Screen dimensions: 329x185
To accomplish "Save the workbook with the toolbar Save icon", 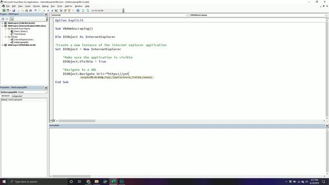I will [x=14, y=10].
